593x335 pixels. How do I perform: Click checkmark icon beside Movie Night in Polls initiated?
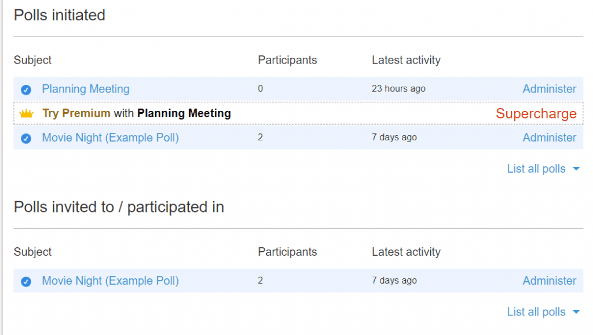26,139
